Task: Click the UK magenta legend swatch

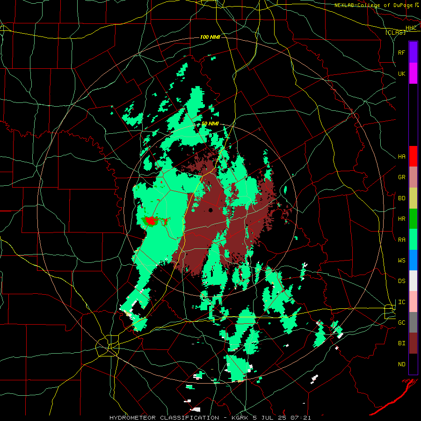Action: (x=413, y=73)
